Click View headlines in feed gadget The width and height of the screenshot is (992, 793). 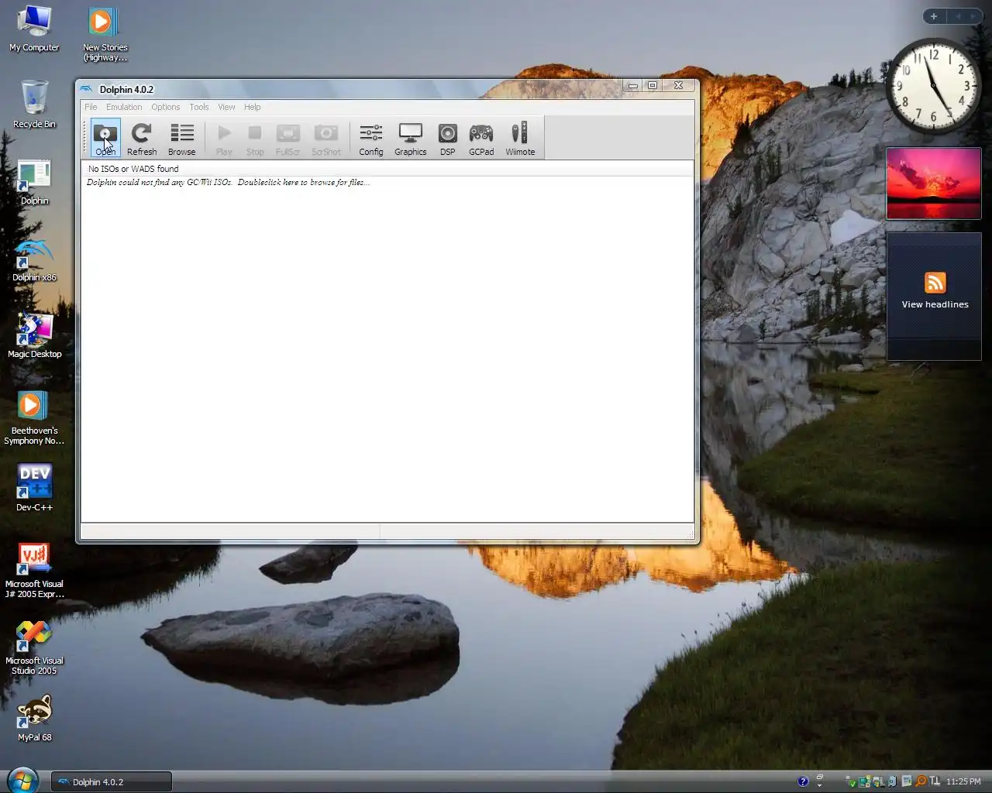click(935, 304)
